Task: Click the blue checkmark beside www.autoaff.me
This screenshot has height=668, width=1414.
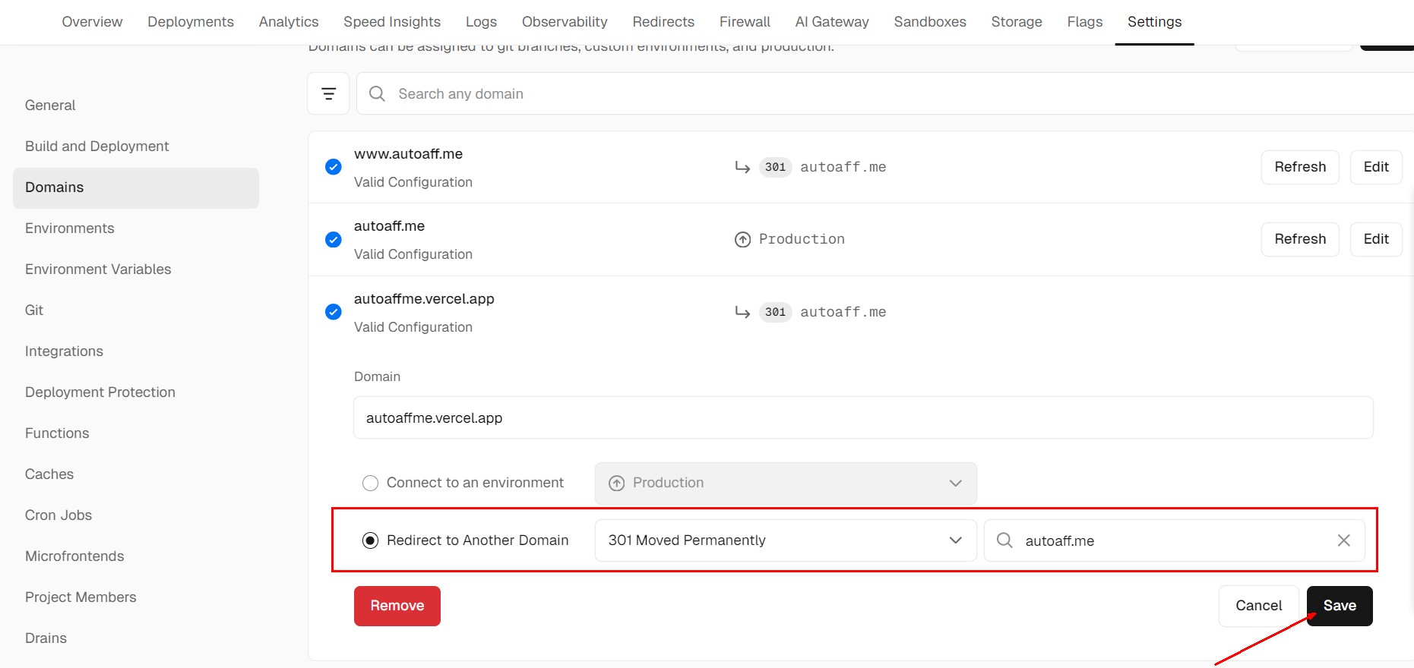Action: coord(333,167)
